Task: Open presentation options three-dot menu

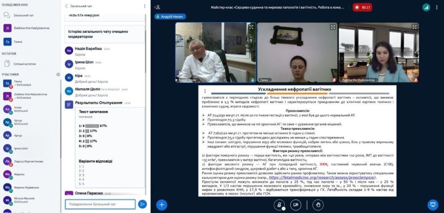Action: coord(205,91)
